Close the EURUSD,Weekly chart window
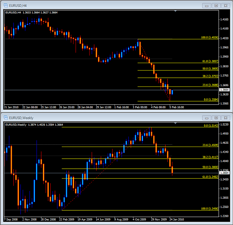233x225 pixels. point(226,118)
